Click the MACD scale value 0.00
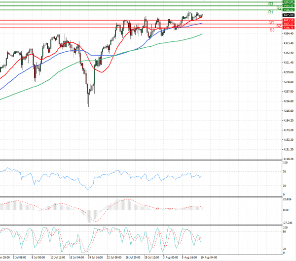The height and width of the screenshot is (261, 296). (286, 210)
